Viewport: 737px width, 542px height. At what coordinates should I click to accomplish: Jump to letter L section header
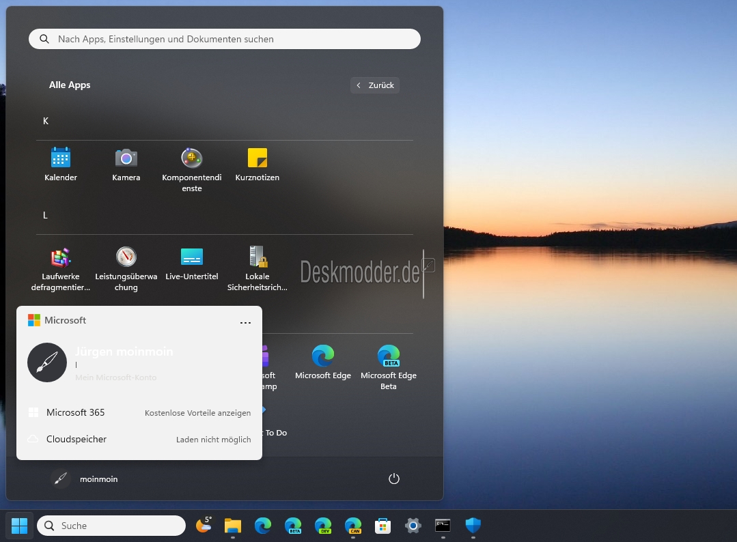point(45,215)
